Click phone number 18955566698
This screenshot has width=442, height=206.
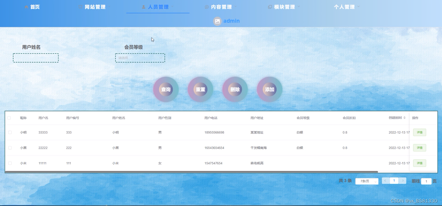coord(214,133)
